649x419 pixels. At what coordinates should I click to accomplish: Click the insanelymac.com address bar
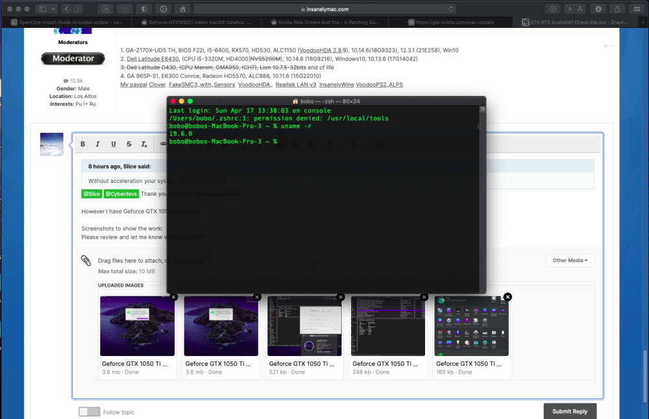coord(325,8)
